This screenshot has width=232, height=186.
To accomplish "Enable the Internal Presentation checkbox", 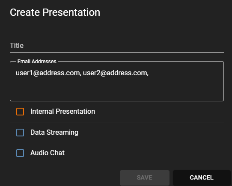I will [20, 112].
